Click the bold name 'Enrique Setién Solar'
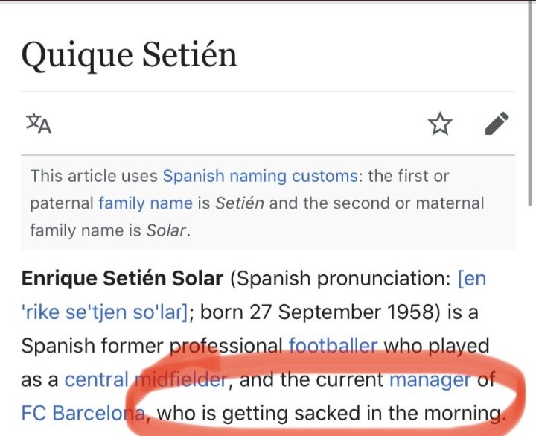The height and width of the screenshot is (436, 536). 123,279
